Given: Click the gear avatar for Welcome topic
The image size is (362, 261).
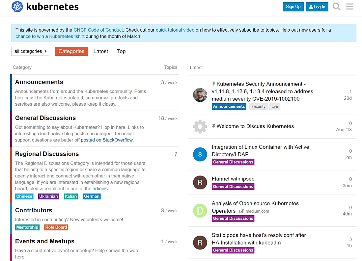Looking at the screenshot, I should (x=200, y=126).
